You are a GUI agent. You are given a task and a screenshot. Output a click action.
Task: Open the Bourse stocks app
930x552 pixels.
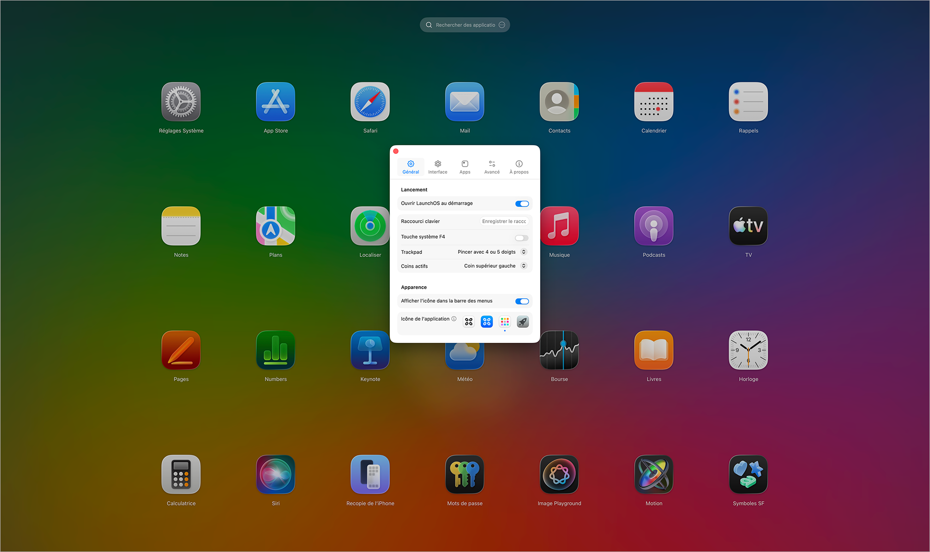[x=559, y=350]
